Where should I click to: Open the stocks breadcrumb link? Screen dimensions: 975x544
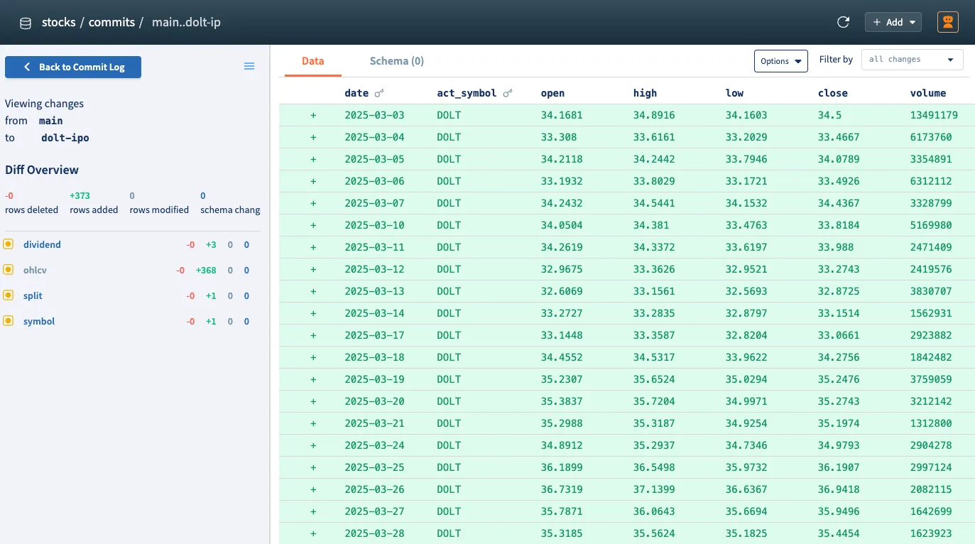coord(59,22)
